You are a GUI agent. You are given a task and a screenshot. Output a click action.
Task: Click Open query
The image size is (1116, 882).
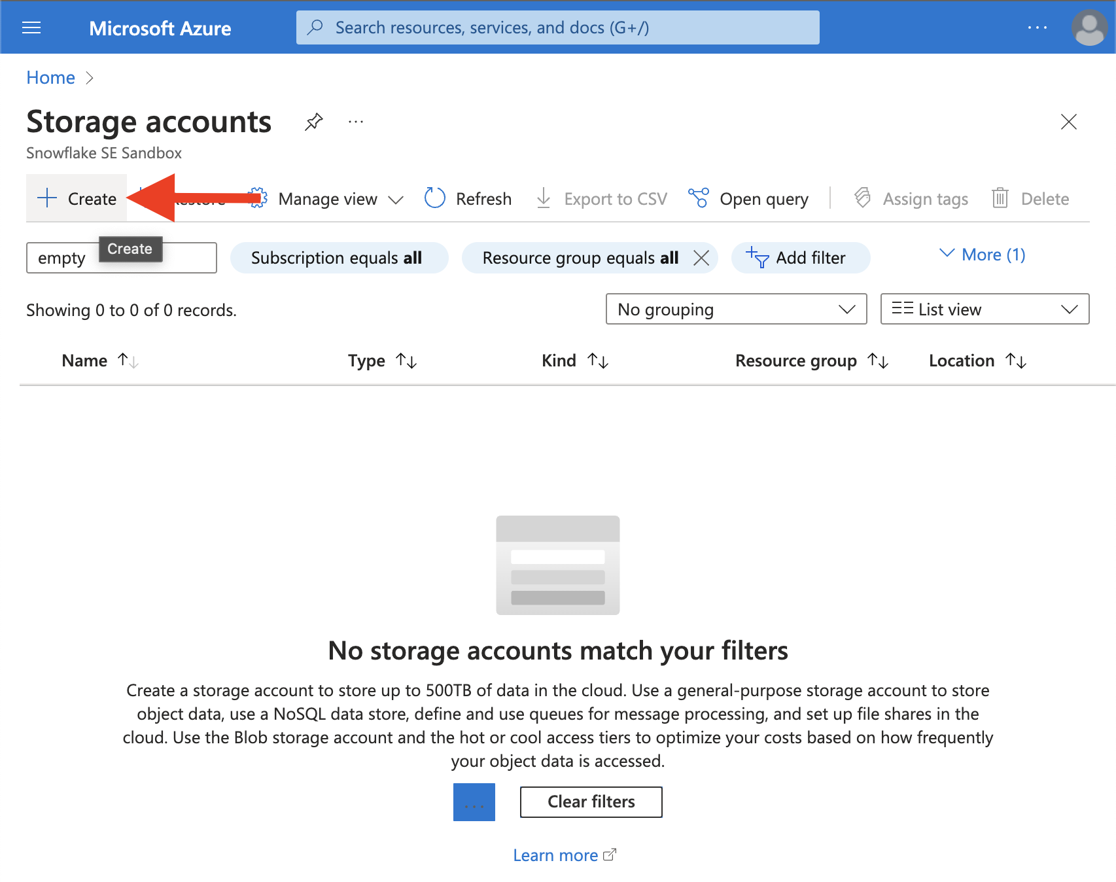(748, 199)
